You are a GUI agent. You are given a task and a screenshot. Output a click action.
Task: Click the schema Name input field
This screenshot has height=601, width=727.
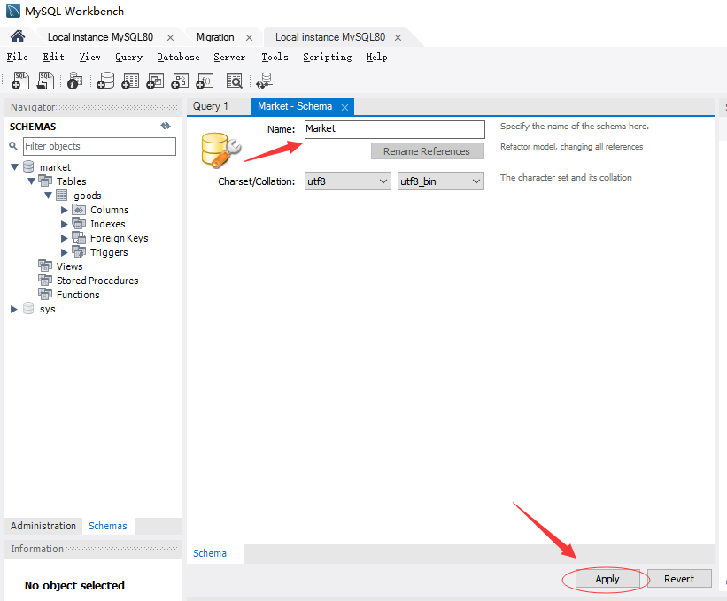[395, 129]
